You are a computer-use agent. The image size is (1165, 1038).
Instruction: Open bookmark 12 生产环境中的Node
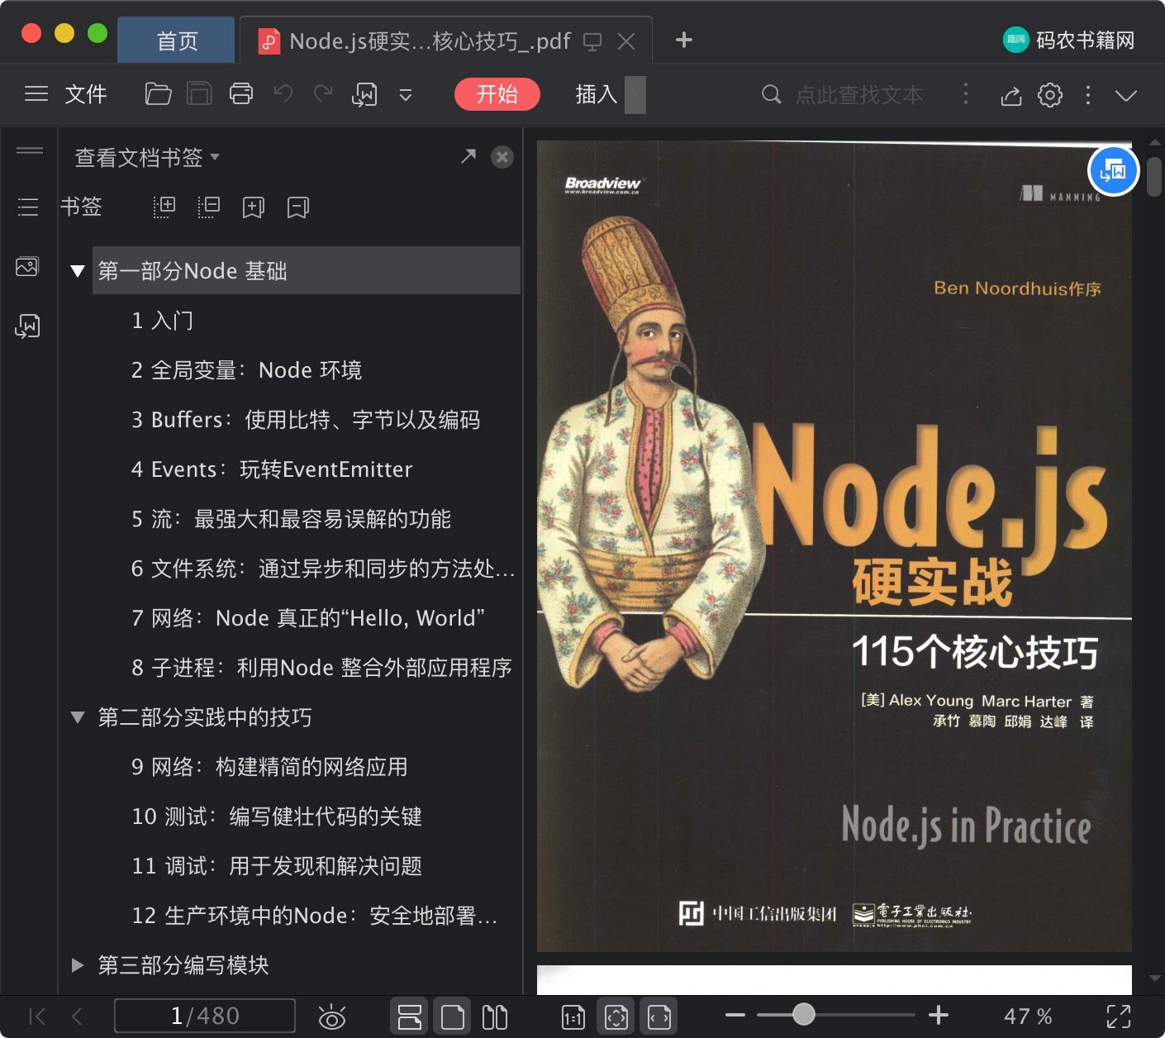(x=315, y=916)
